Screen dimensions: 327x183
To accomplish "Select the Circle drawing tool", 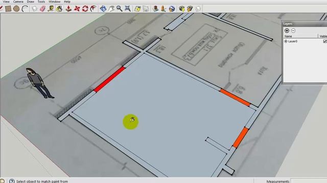I will click(x=16, y=9).
